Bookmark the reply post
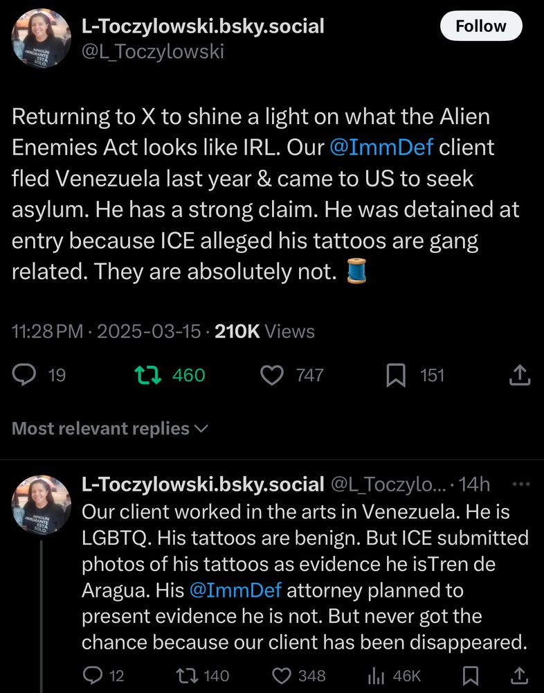The width and height of the screenshot is (544, 693). (471, 675)
